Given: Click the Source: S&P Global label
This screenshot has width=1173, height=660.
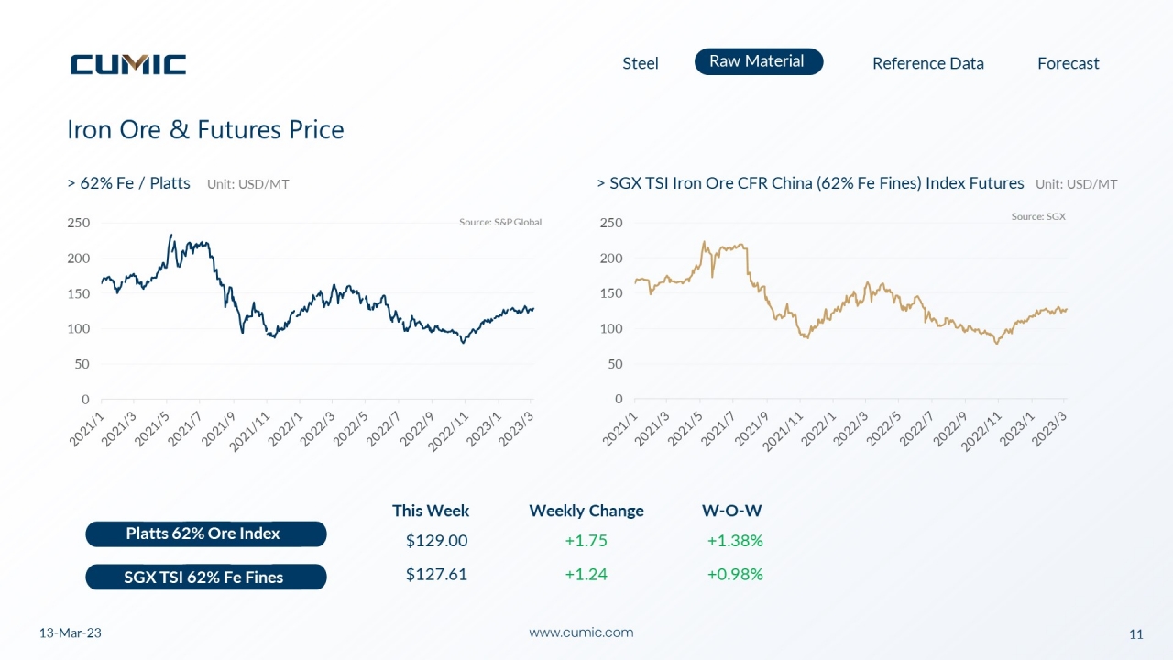Looking at the screenshot, I should click(500, 222).
